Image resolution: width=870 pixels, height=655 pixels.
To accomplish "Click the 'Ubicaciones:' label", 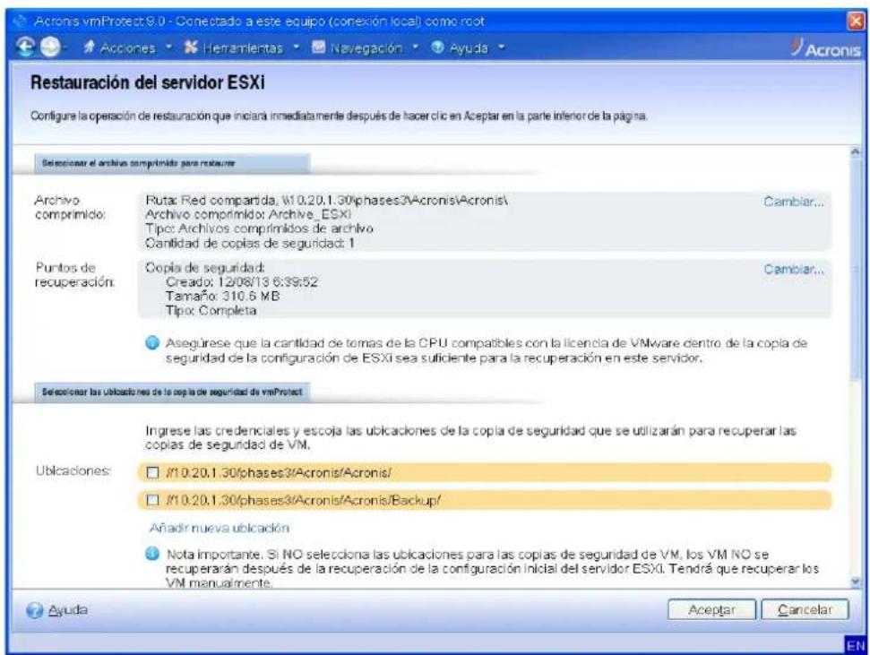I will pos(73,470).
